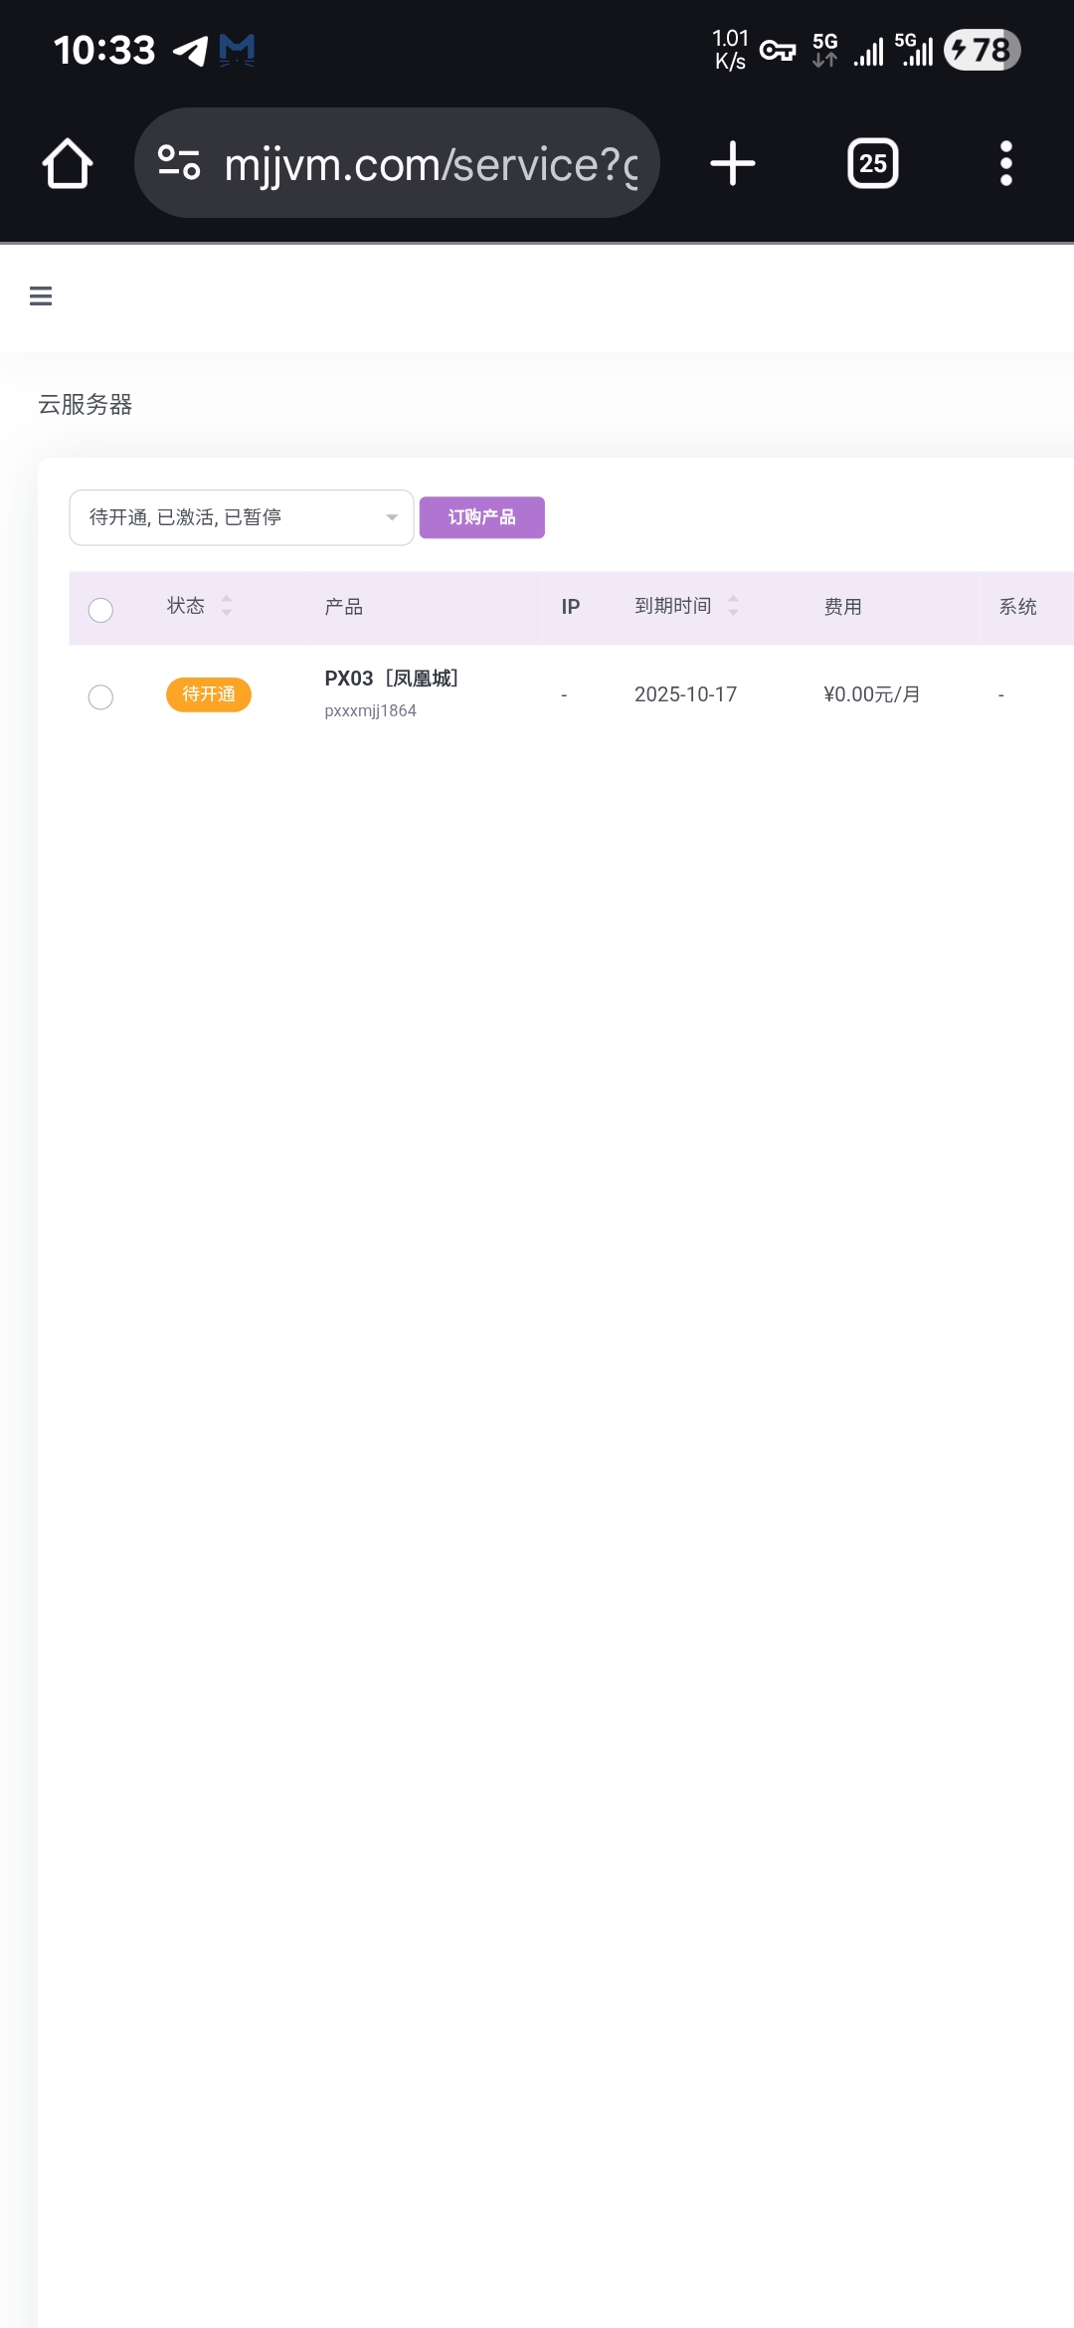Image resolution: width=1074 pixels, height=2328 pixels.
Task: Open site settings icon in address bar
Action: [179, 163]
